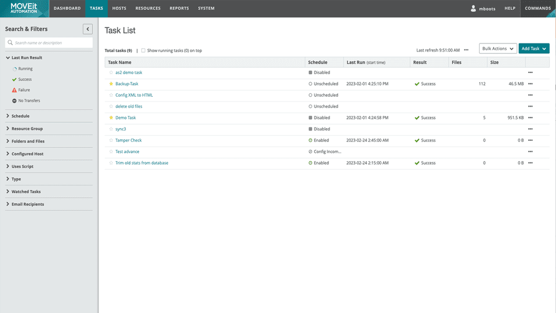556x313 pixels.
Task: Expand the Email Recipients filter section
Action: click(x=27, y=204)
